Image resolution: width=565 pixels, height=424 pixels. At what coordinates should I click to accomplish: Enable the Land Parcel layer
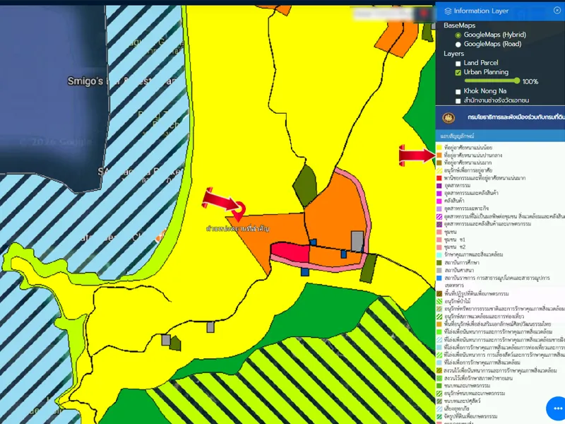point(458,63)
